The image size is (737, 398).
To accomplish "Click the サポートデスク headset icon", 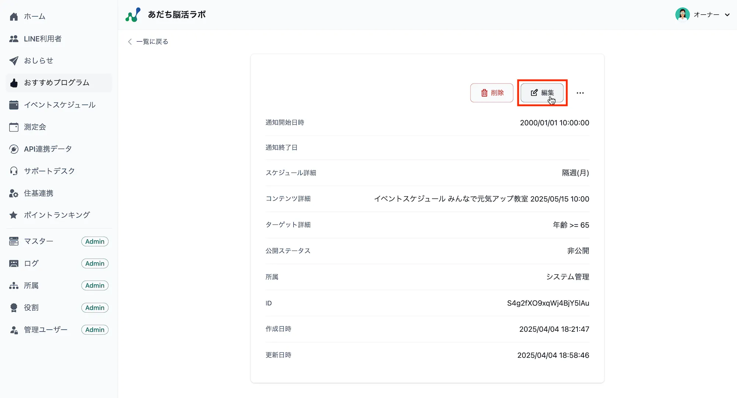I will 14,170.
